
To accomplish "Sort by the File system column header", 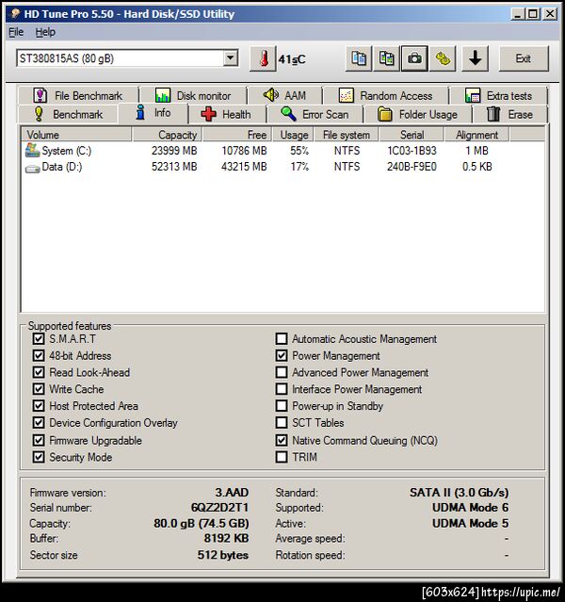I will click(x=347, y=135).
